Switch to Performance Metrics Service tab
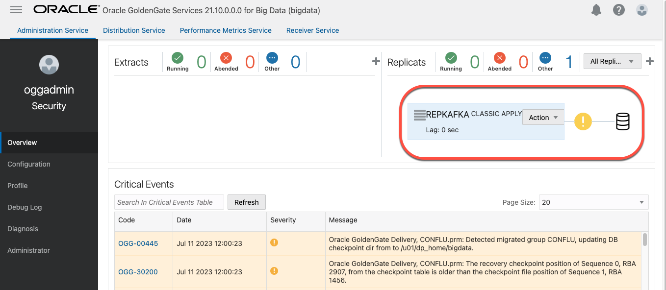 tap(226, 30)
